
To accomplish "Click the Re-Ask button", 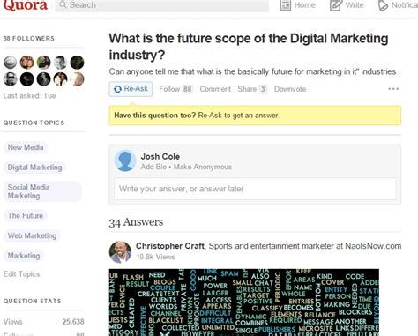I will [x=131, y=89].
